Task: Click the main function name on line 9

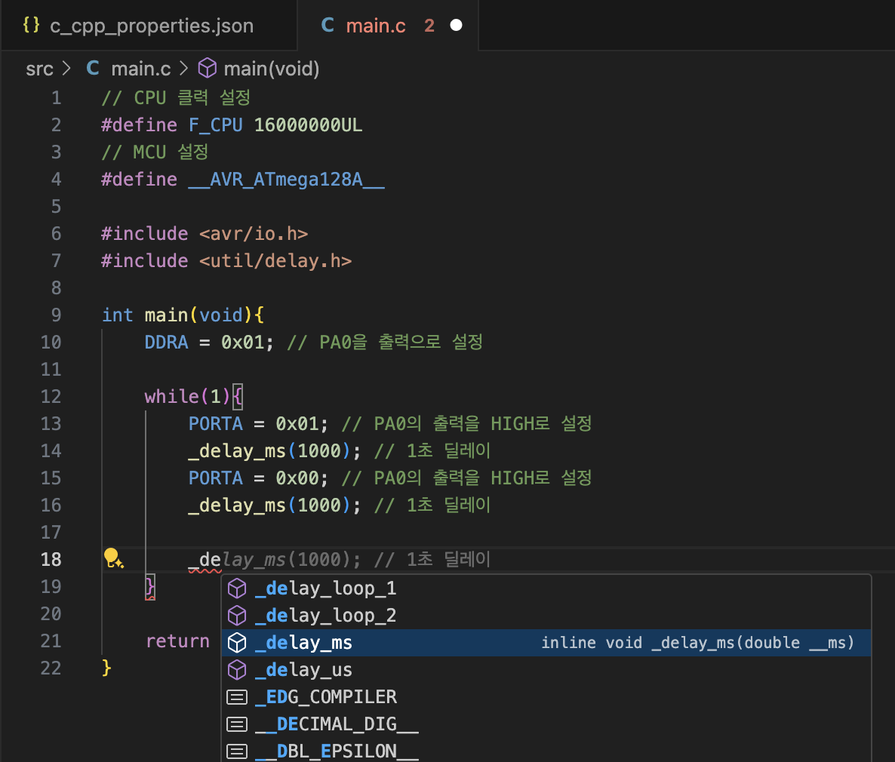Action: 166,315
